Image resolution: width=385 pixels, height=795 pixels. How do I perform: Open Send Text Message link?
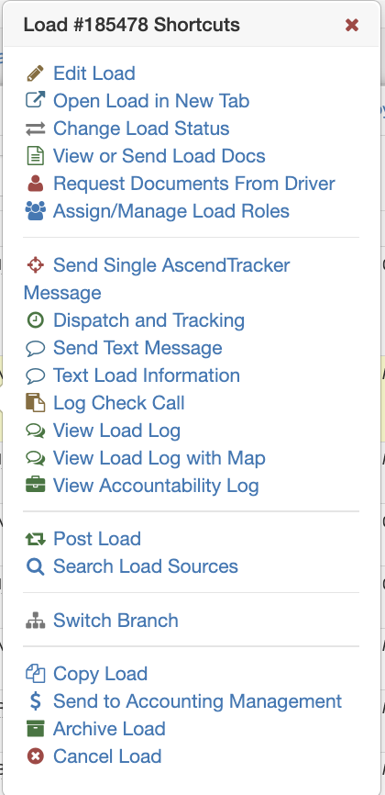(x=137, y=348)
